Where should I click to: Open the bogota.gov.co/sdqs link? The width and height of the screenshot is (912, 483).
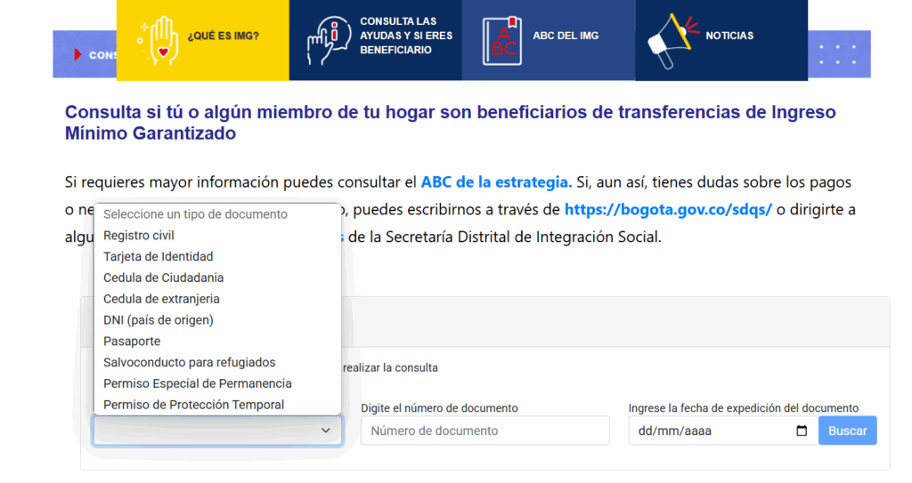[x=668, y=209]
